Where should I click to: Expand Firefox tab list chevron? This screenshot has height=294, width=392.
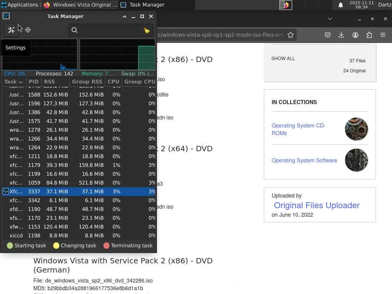tap(330, 19)
